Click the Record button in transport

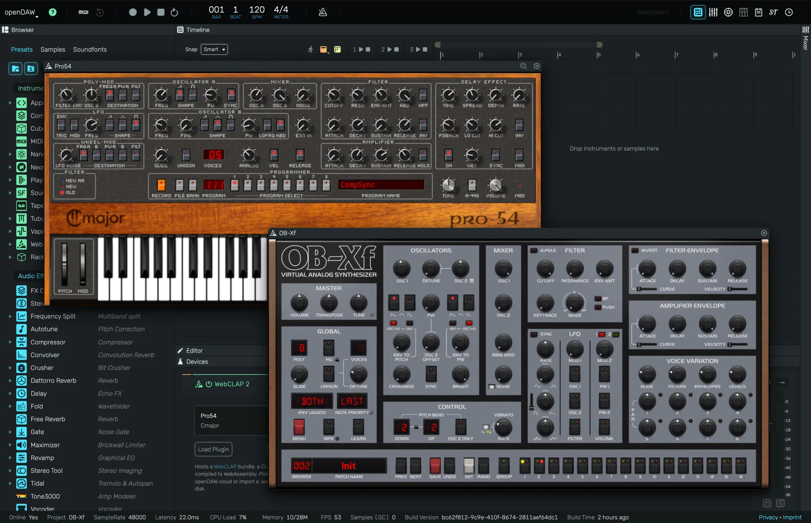[x=133, y=12]
